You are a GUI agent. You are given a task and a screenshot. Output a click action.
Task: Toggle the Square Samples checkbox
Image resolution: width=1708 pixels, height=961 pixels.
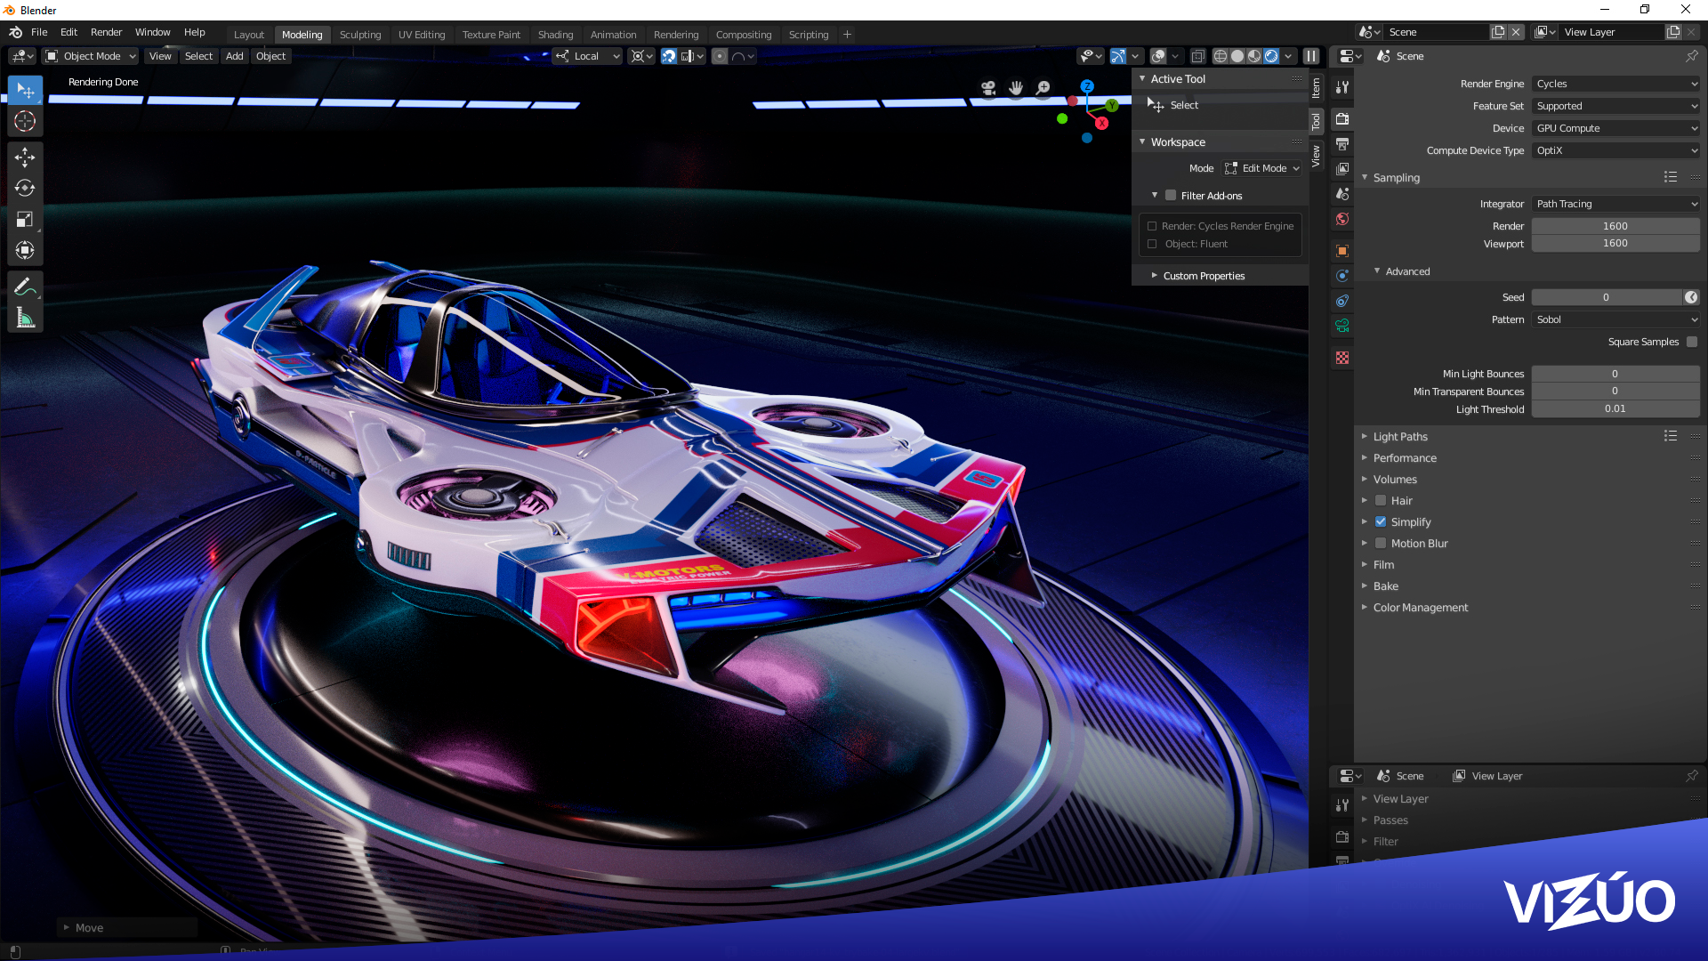coord(1692,342)
